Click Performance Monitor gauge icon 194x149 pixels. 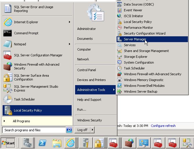tap(119, 28)
